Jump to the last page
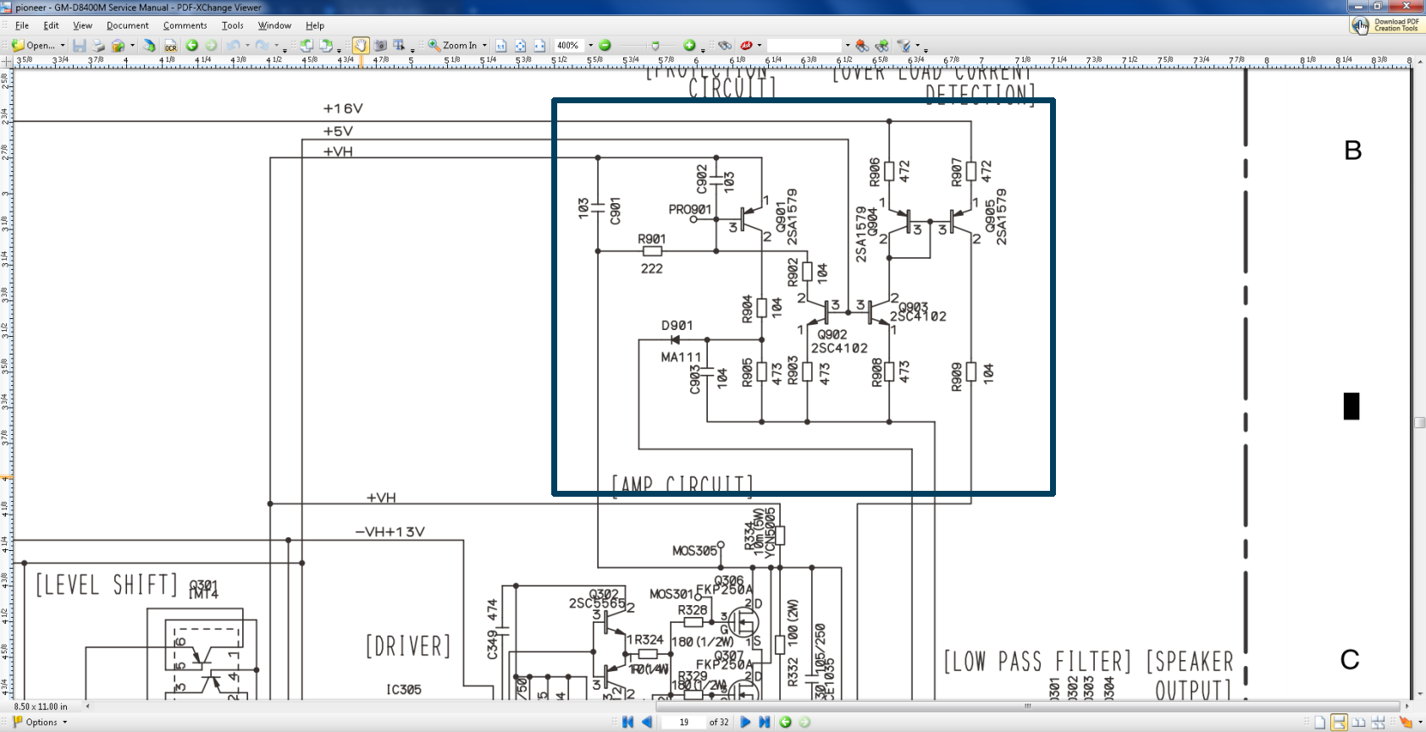Viewport: 1426px width, 732px height. point(765,722)
